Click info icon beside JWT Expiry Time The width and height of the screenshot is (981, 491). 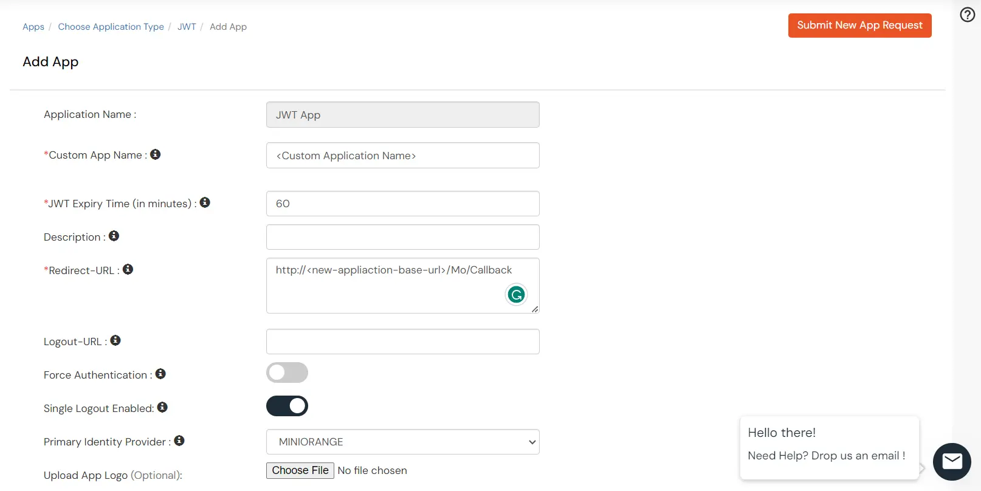pyautogui.click(x=205, y=202)
